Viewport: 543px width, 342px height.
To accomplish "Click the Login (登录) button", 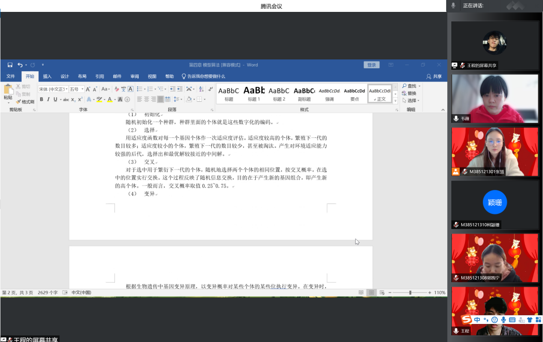I will click(372, 65).
